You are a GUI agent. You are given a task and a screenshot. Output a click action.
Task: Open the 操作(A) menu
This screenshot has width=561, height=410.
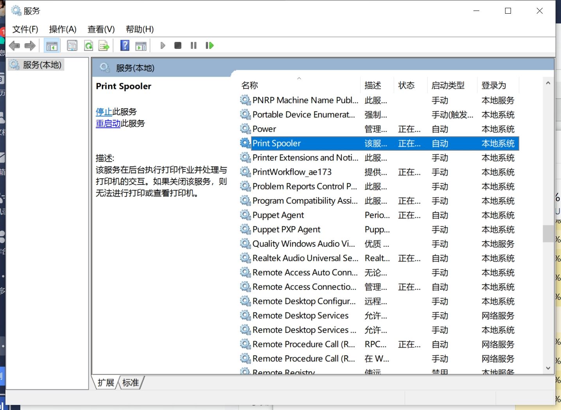(63, 29)
